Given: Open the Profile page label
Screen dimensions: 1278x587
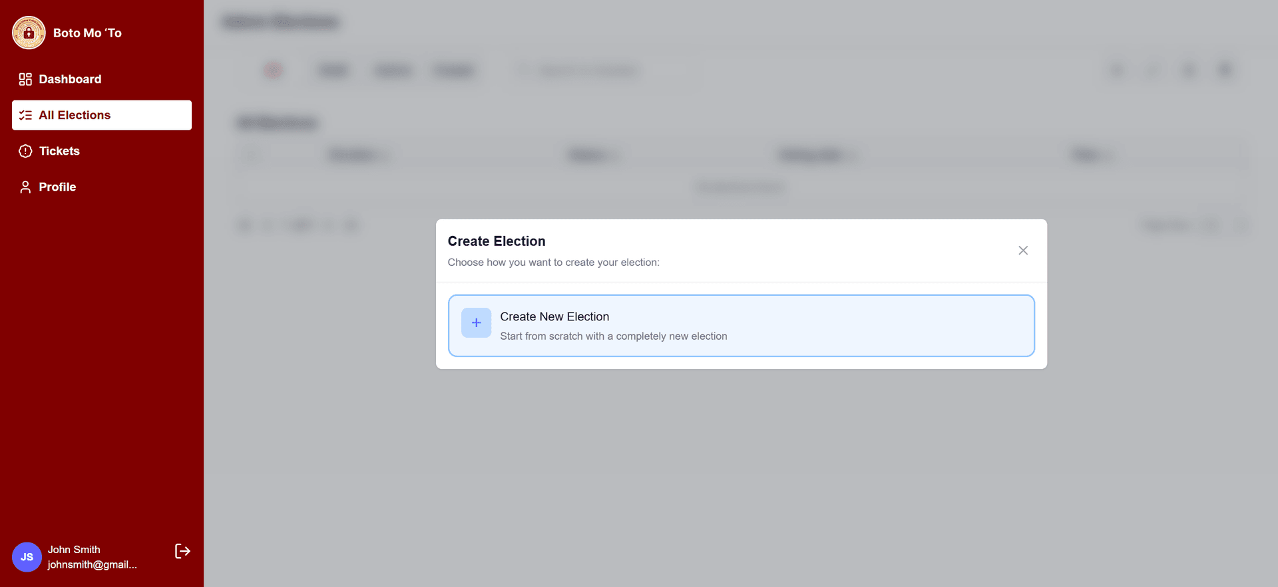Looking at the screenshot, I should 57,187.
